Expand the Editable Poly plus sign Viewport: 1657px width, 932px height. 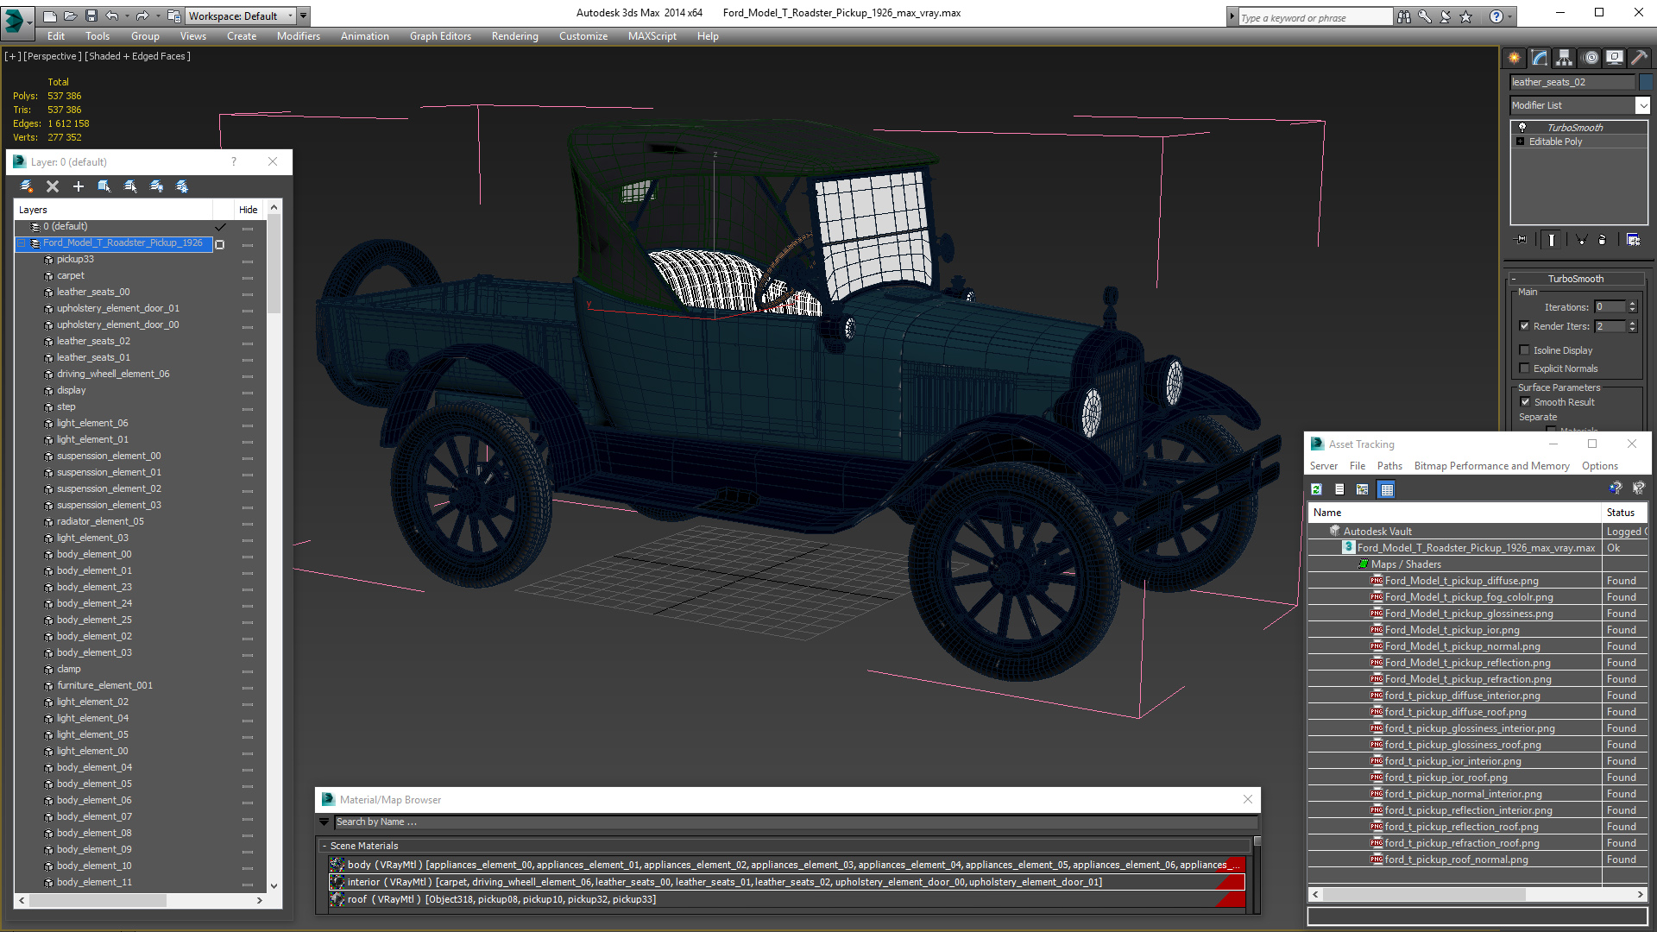[x=1521, y=142]
